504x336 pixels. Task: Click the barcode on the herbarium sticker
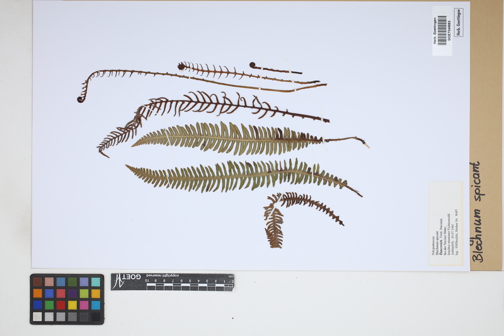441,30
